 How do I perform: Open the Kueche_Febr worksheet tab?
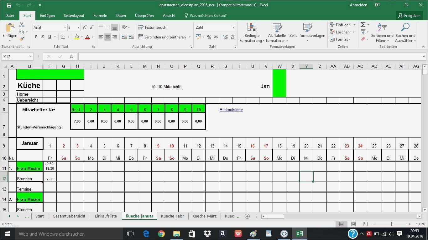pos(172,216)
